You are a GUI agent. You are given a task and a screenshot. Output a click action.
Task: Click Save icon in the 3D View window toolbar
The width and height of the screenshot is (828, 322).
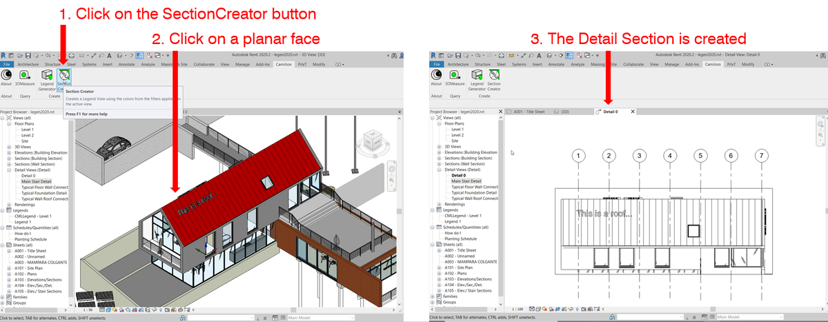(x=28, y=55)
